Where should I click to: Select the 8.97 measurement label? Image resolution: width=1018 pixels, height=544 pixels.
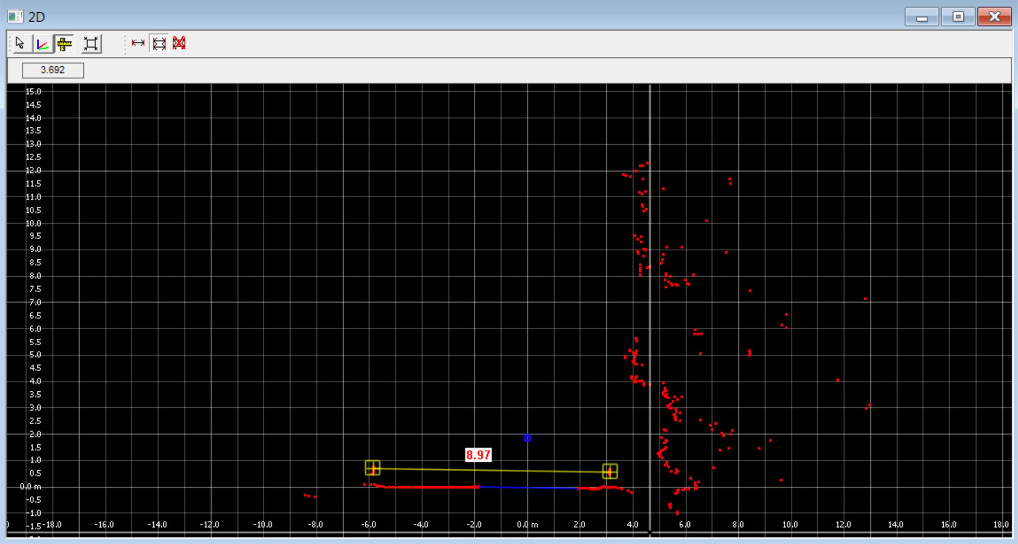click(x=478, y=455)
